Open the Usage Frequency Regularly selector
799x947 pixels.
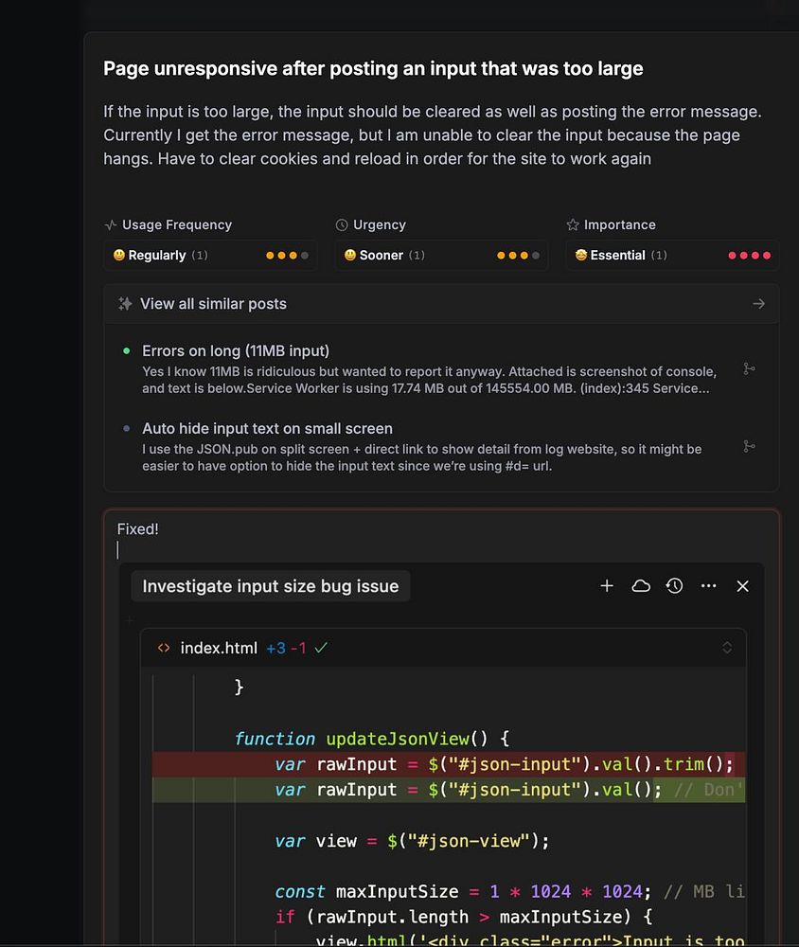[210, 255]
